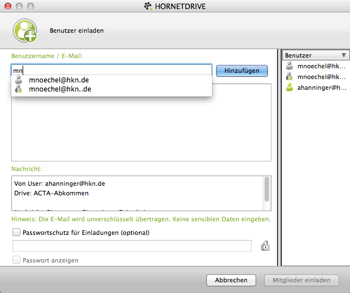Click the green ahanninger user icon

289,88
